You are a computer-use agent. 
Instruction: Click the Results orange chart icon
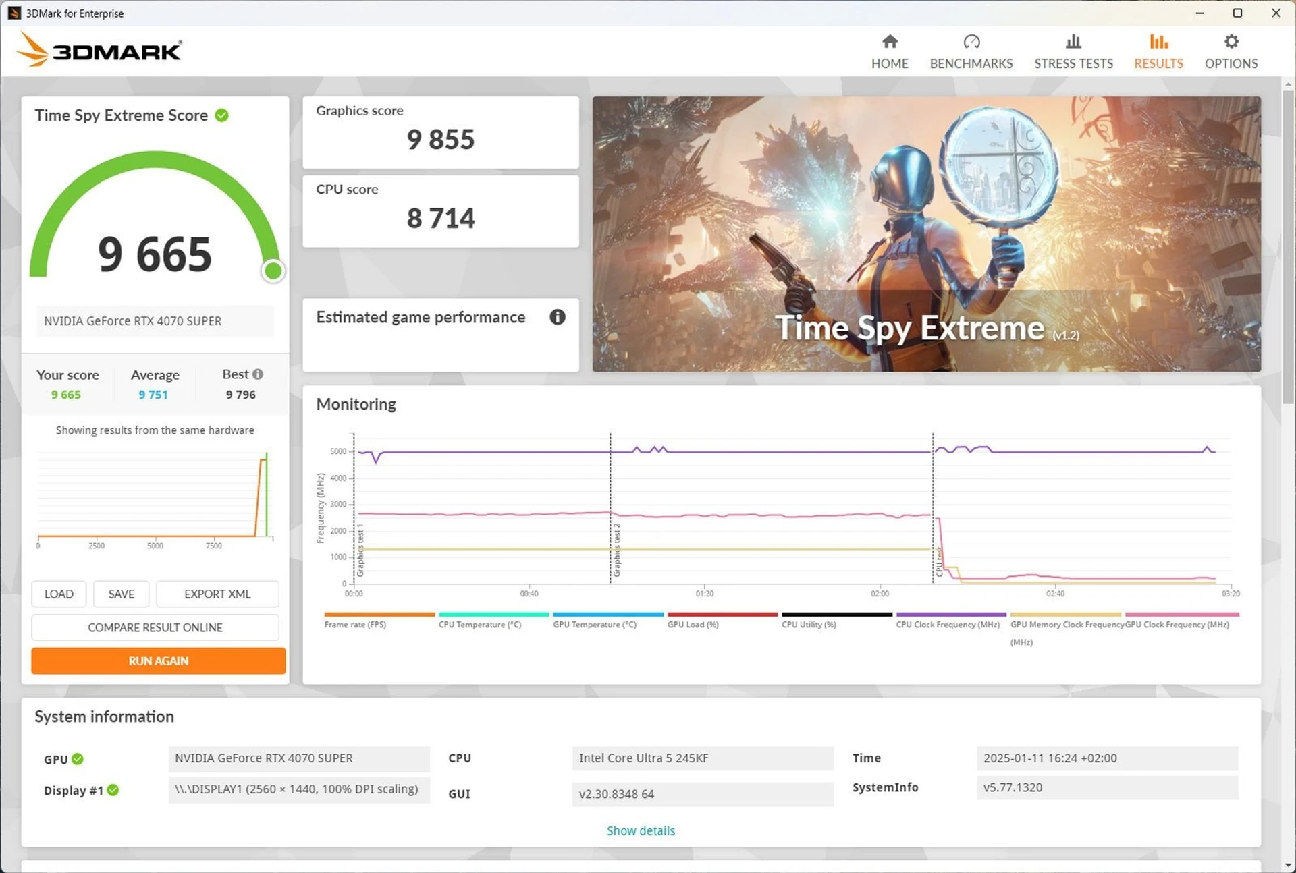click(x=1158, y=42)
